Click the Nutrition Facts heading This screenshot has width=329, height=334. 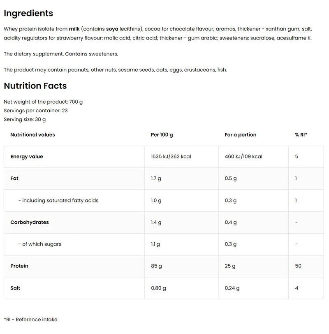tap(35, 86)
